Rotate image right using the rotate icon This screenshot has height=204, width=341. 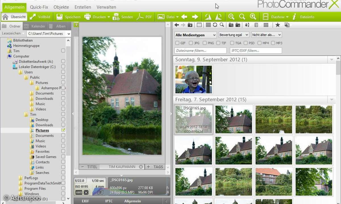[219, 17]
